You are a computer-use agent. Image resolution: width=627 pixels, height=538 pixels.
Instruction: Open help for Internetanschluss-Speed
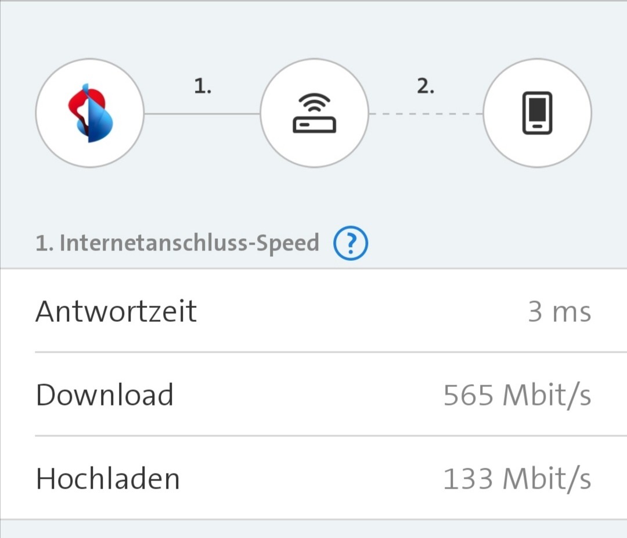(351, 244)
